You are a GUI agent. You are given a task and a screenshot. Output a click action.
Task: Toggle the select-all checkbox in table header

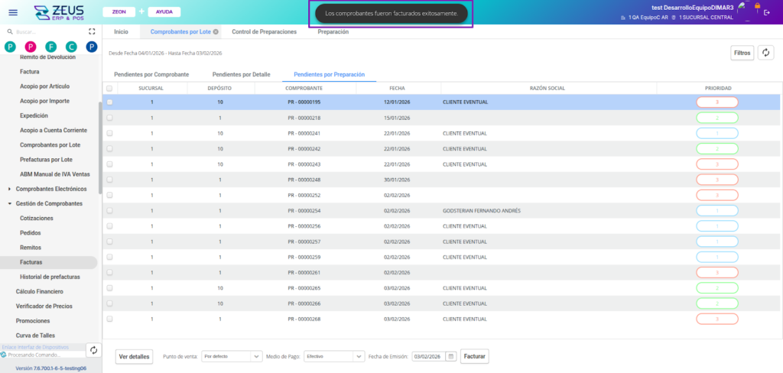[x=109, y=88]
